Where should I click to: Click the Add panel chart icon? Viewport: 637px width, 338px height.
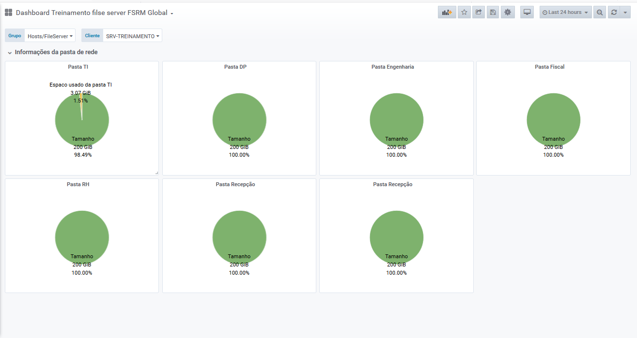[447, 13]
